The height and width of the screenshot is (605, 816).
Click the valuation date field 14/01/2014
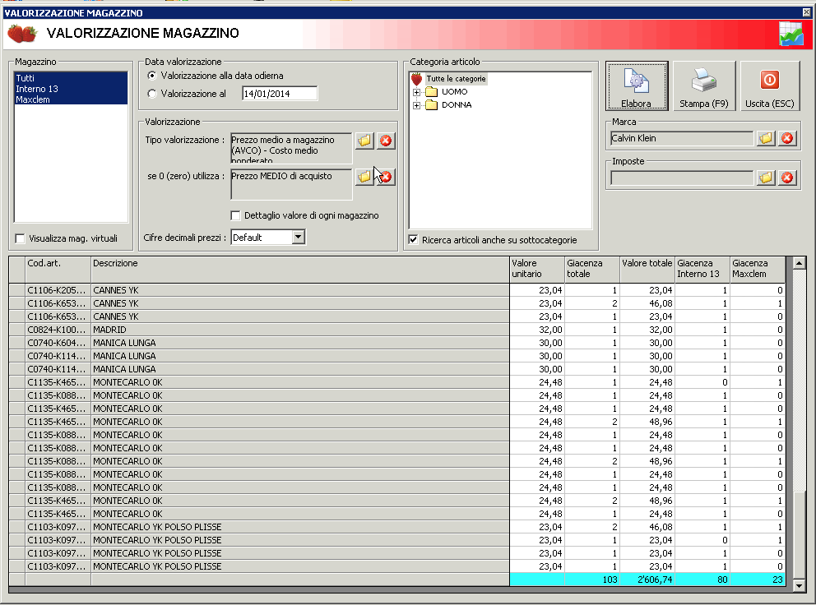click(x=279, y=94)
